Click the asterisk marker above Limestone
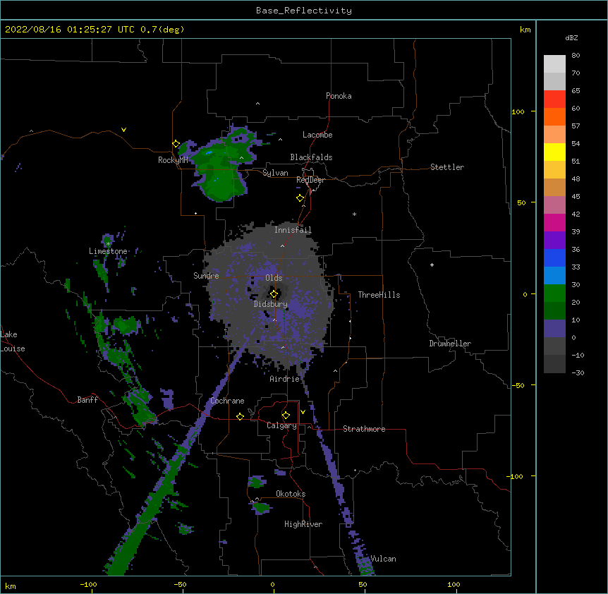 108,244
